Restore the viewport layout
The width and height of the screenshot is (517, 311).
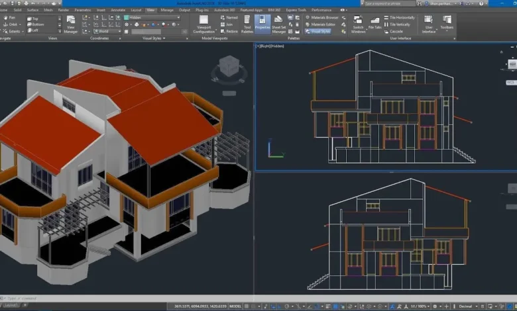click(229, 31)
